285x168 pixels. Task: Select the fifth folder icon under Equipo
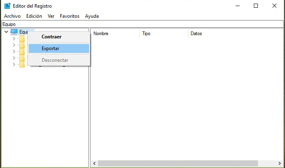22,65
